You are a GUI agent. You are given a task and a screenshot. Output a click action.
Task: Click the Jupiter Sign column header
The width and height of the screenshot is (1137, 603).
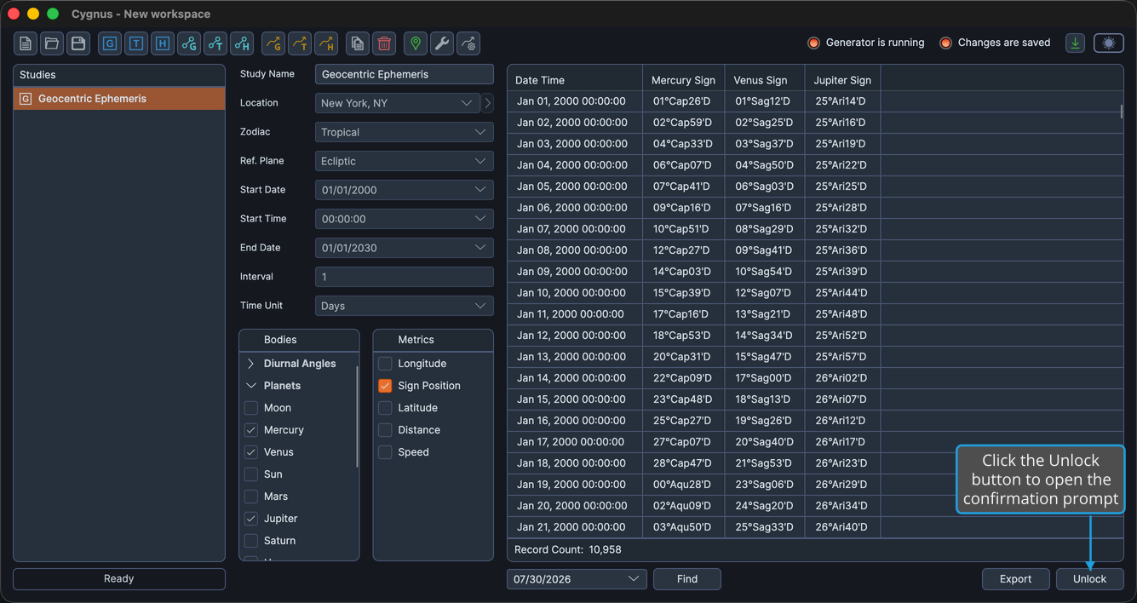click(x=843, y=80)
